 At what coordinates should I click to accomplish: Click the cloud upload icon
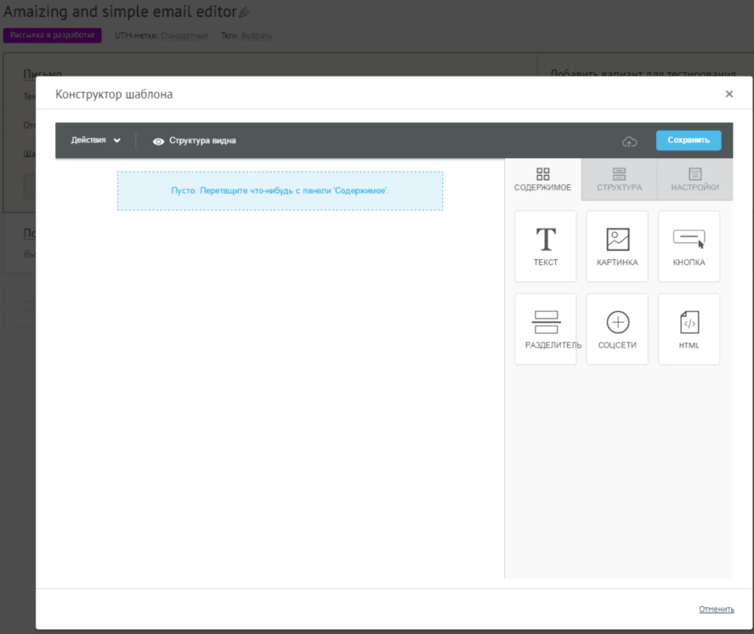point(630,141)
